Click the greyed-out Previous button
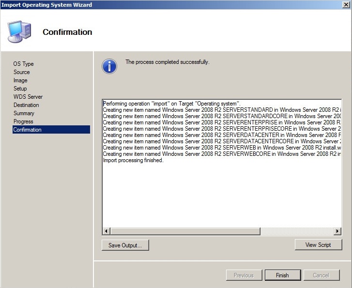The image size is (352, 288). [x=244, y=275]
